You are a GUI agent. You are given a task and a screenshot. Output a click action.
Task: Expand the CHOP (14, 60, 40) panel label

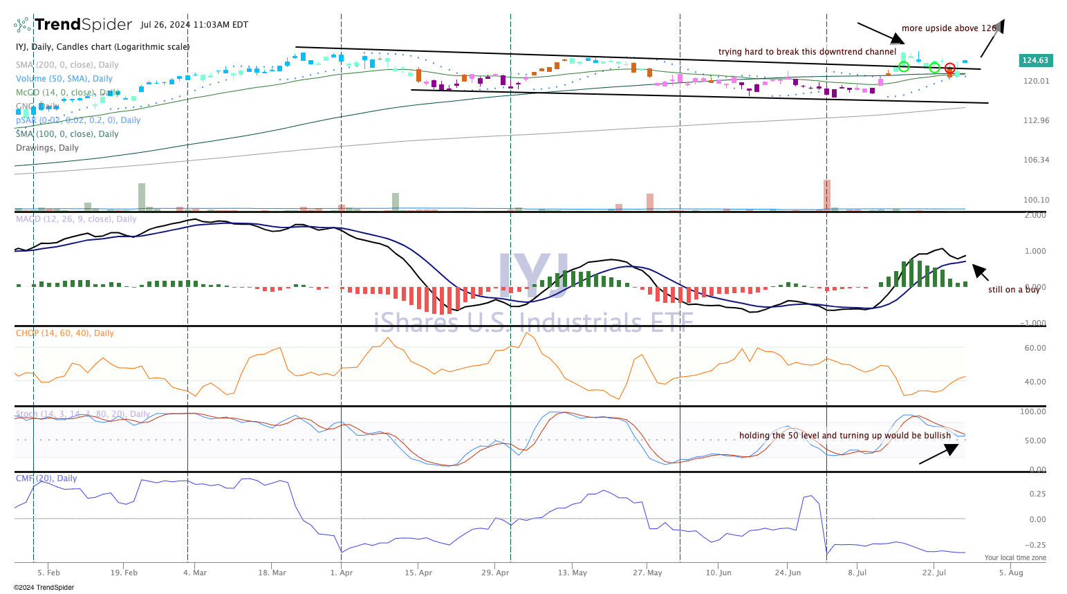[x=65, y=333]
